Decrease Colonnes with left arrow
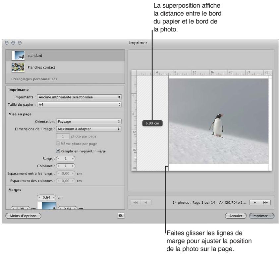 point(59,166)
